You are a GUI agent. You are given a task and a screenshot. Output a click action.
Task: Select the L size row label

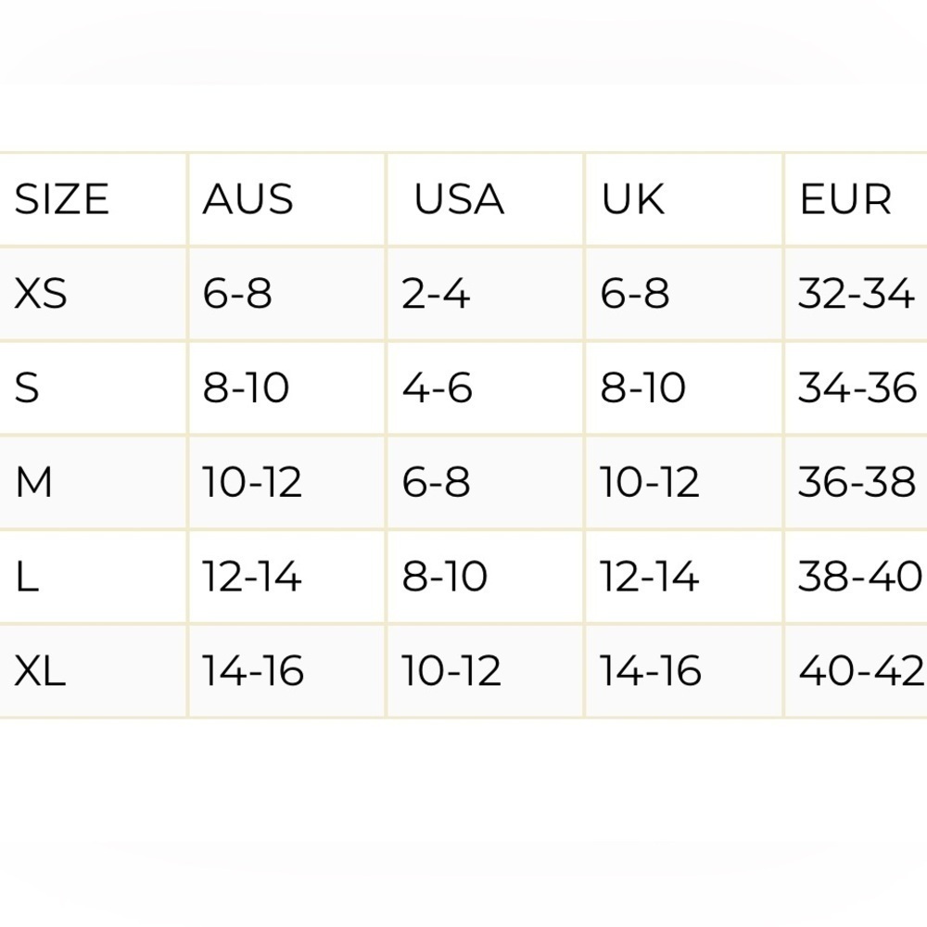pyautogui.click(x=27, y=577)
